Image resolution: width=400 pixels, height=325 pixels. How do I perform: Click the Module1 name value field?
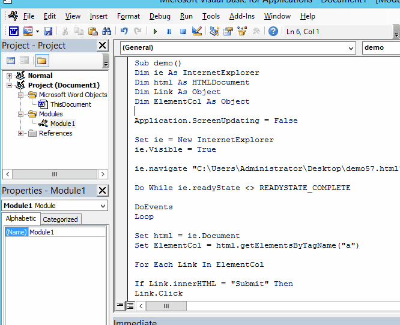pyautogui.click(x=67, y=232)
